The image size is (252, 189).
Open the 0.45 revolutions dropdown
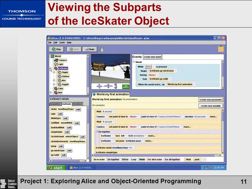(x=145, y=136)
